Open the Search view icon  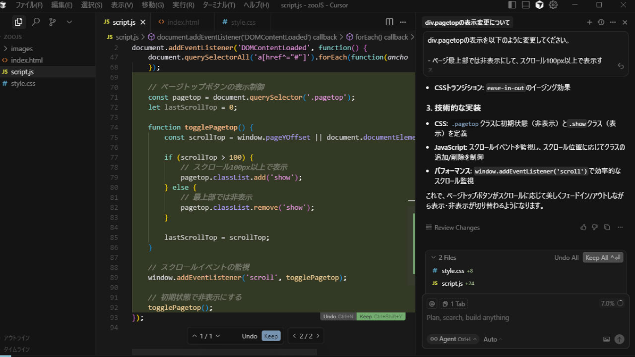[36, 22]
